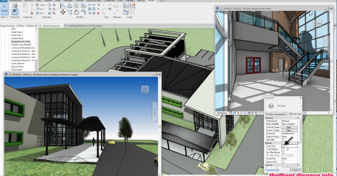The height and width of the screenshot is (176, 337).
Task: Switch to the Architecture ribbon tab
Action: tap(15, 1)
